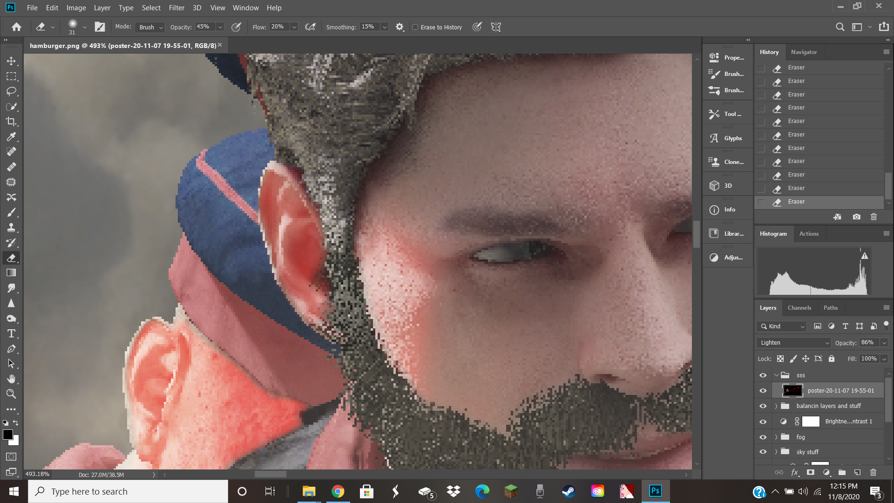The width and height of the screenshot is (894, 503).
Task: Toggle visibility of Brightness/Contrast 1 layer
Action: (x=763, y=422)
